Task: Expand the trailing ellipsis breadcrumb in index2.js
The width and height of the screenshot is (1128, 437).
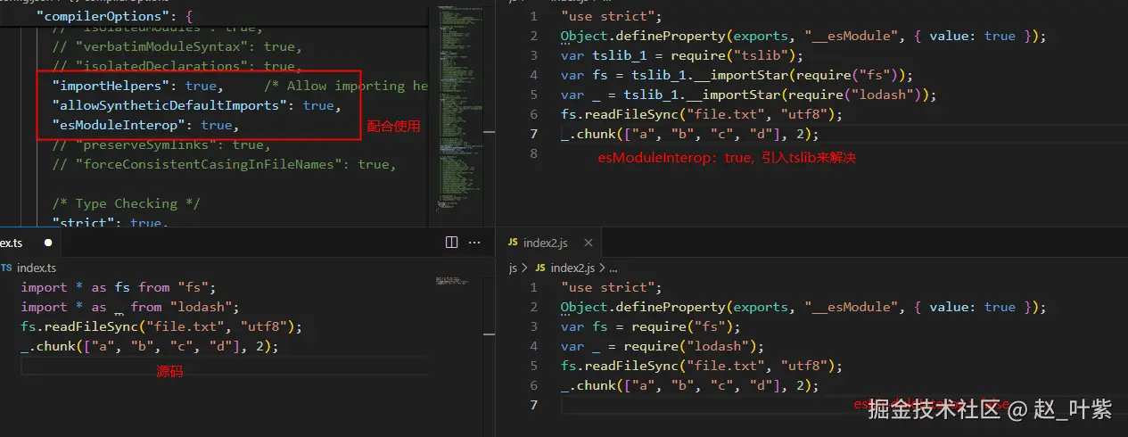Action: [613, 268]
